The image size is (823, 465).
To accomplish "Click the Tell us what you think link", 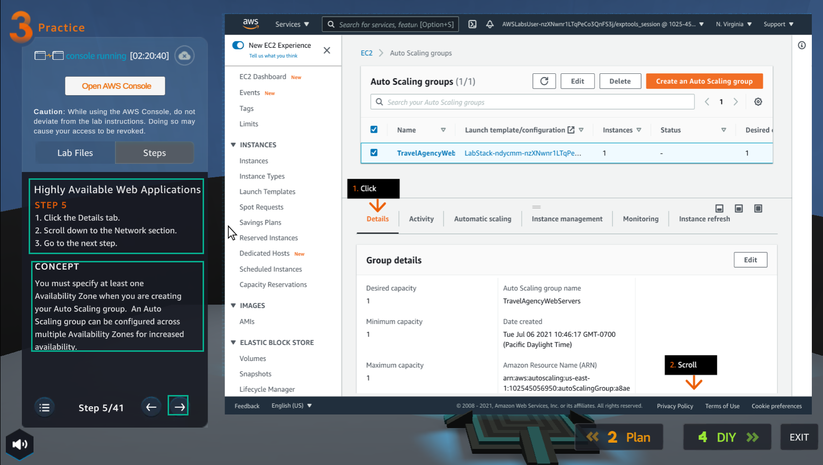I will pos(273,56).
